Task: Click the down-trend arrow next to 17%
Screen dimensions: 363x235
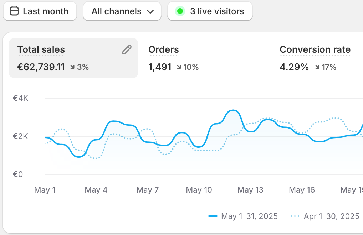Action: click(317, 67)
